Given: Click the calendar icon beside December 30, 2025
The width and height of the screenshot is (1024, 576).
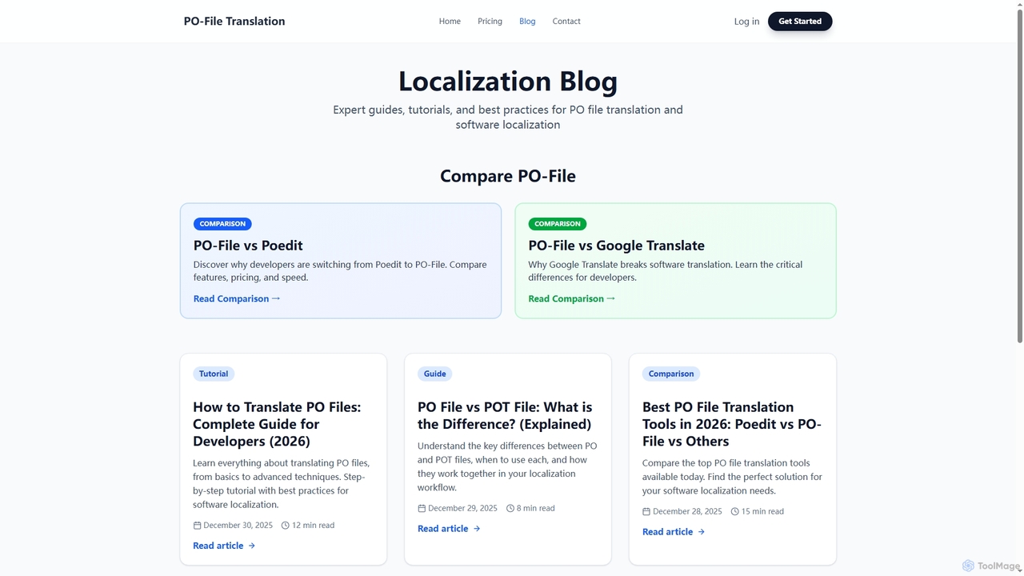Looking at the screenshot, I should (197, 526).
